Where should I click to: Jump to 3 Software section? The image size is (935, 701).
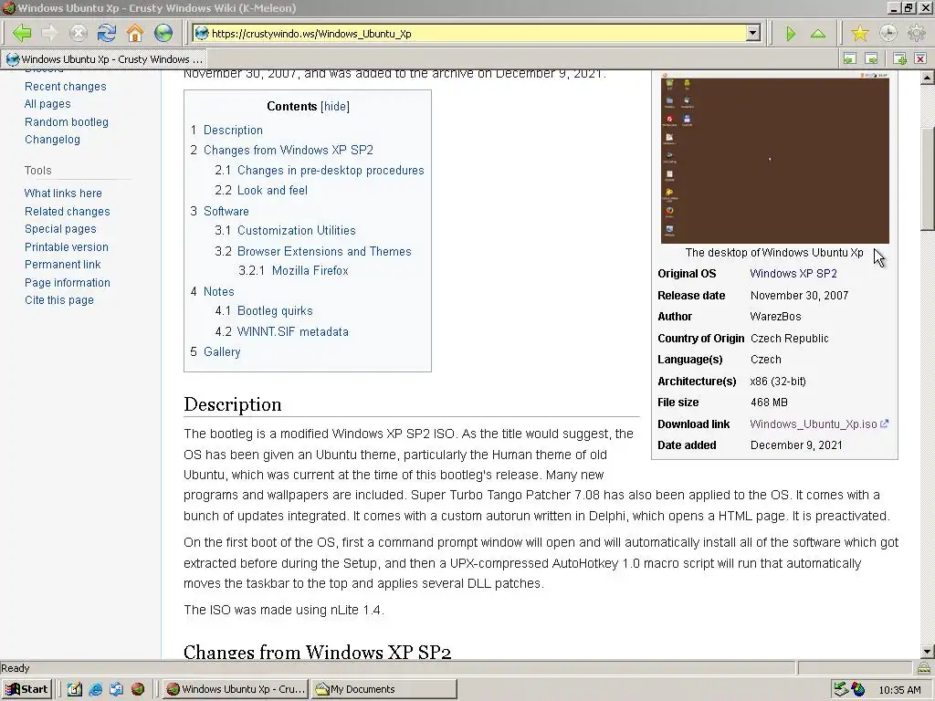pos(219,211)
